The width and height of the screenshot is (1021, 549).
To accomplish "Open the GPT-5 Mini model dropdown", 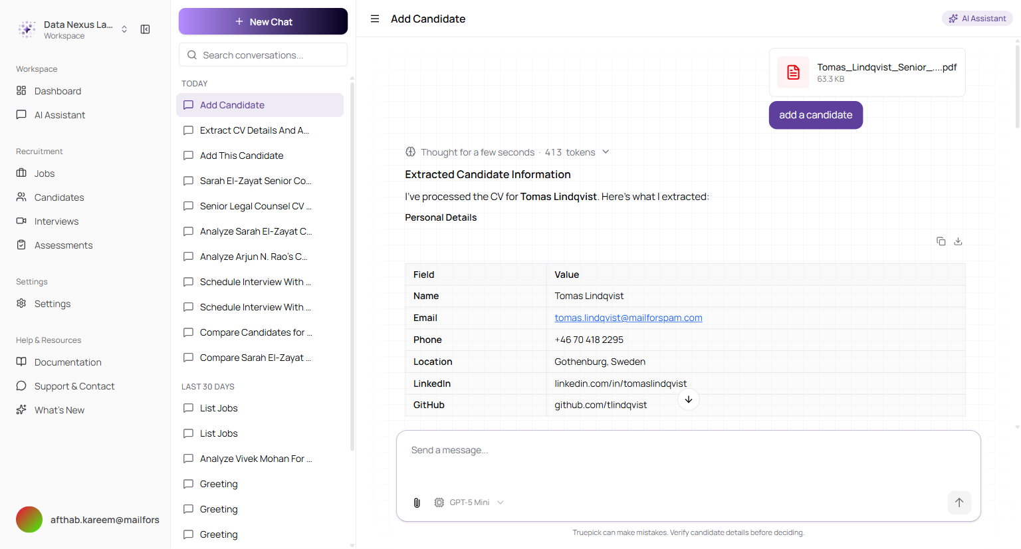I will click(x=469, y=502).
